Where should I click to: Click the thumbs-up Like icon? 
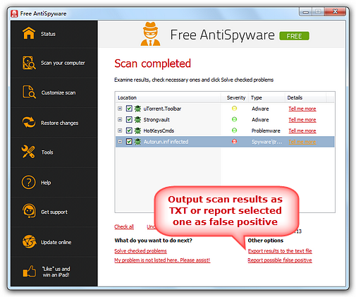(30, 271)
